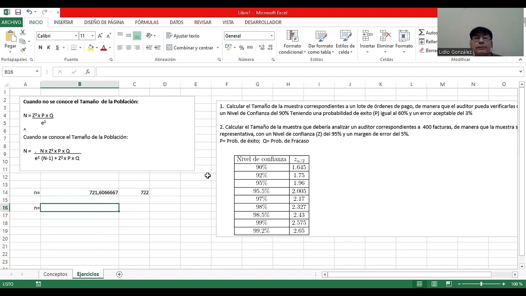The width and height of the screenshot is (526, 296).
Task: Expand the formula bar with its chevron
Action: pyautogui.click(x=521, y=72)
